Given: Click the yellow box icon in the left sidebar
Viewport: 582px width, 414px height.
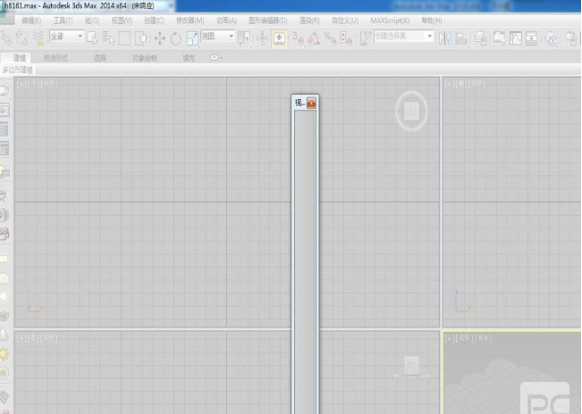Looking at the screenshot, I should click(x=4, y=259).
